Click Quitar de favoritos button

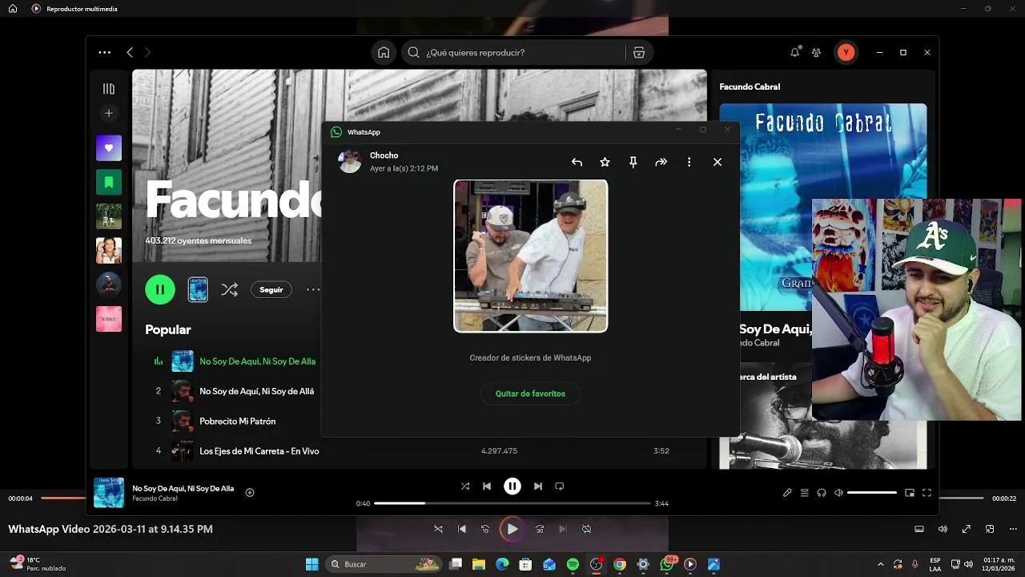tap(530, 393)
